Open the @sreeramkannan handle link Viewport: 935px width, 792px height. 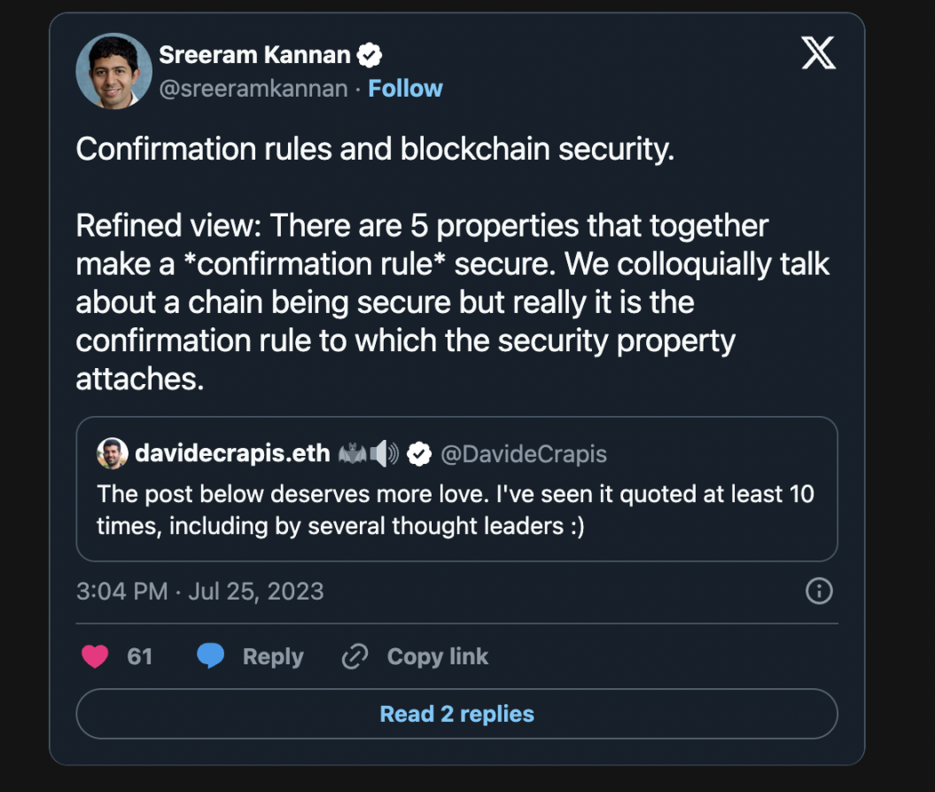tap(253, 89)
